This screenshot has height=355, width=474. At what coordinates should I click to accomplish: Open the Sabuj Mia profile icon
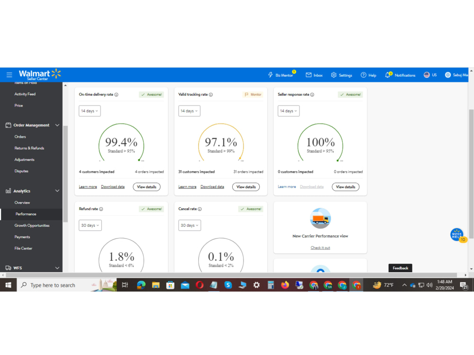coord(448,75)
